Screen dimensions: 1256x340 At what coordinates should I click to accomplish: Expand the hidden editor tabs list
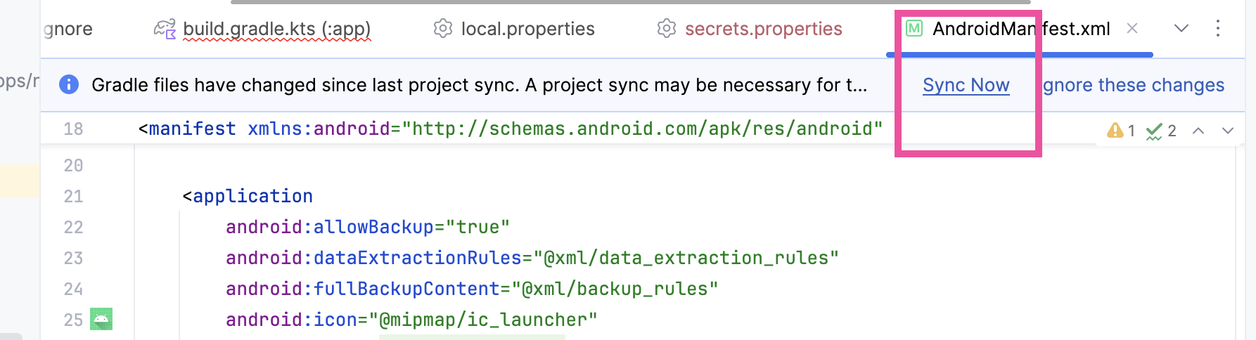click(x=1181, y=28)
